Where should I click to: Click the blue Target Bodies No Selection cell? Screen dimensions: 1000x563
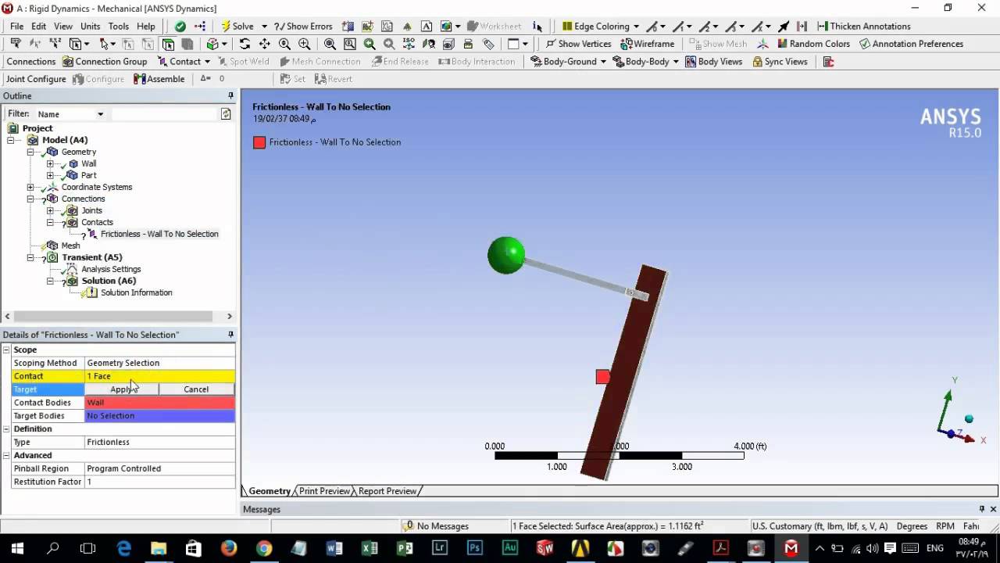[159, 416]
